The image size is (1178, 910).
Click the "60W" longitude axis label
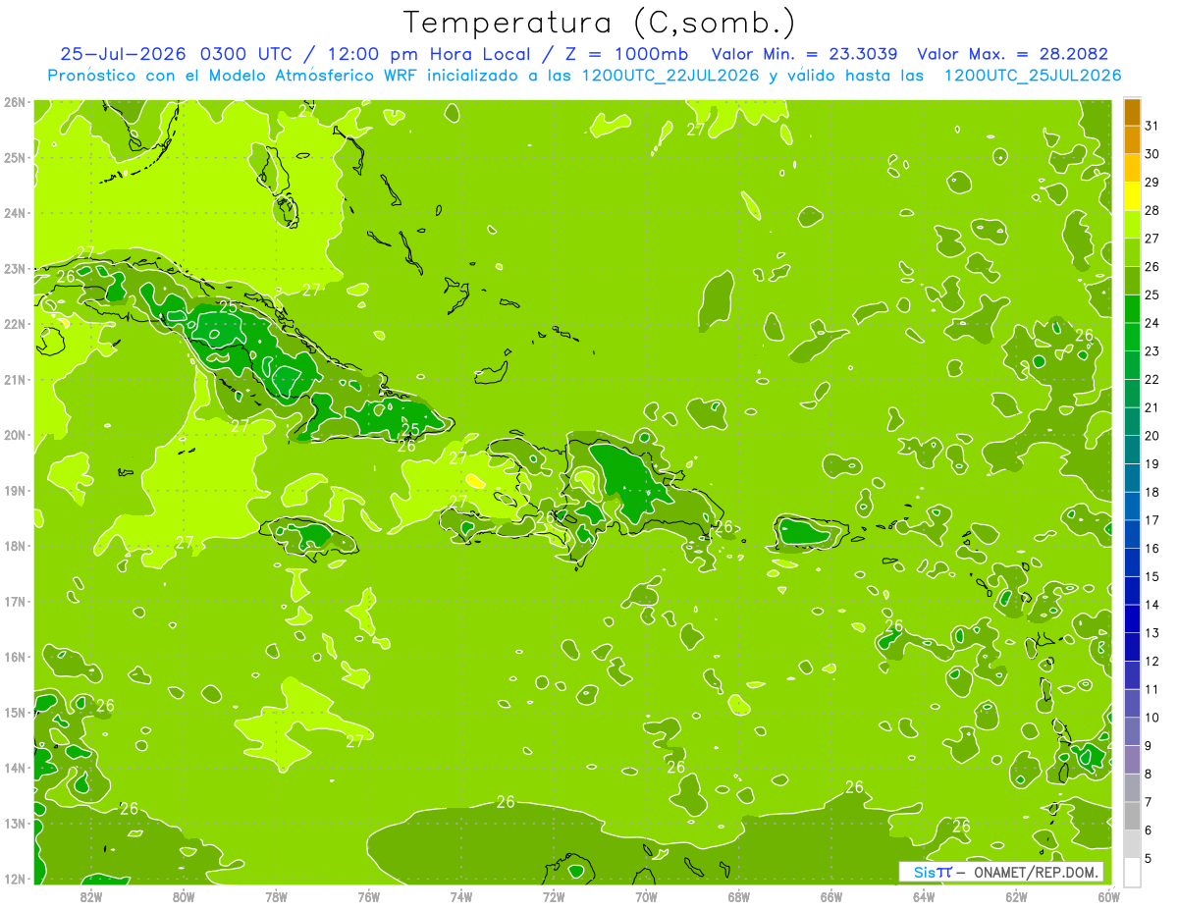coord(1108,896)
